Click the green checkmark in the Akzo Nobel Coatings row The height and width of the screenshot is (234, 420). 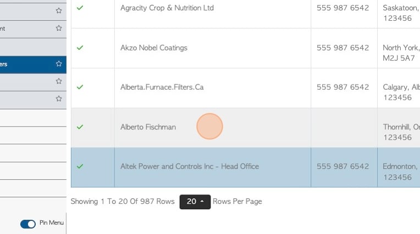pyautogui.click(x=80, y=48)
